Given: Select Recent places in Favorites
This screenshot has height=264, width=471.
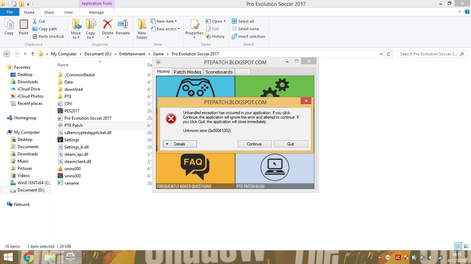Looking at the screenshot, I should pos(30,103).
